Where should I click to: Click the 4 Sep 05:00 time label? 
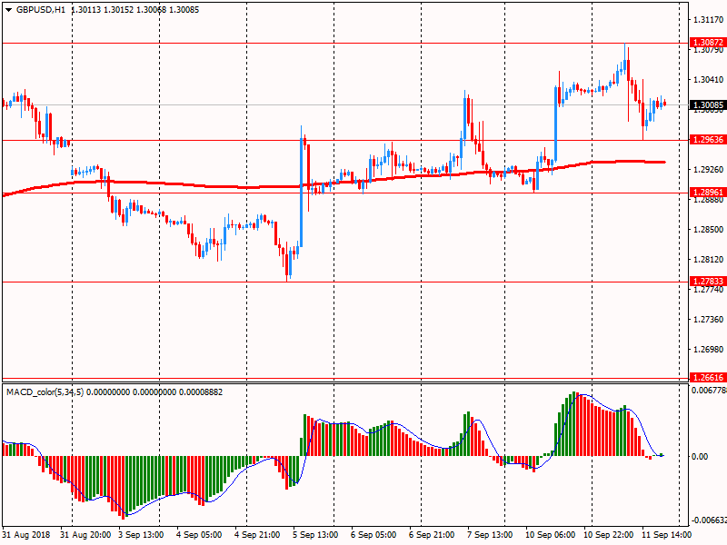pos(199,535)
